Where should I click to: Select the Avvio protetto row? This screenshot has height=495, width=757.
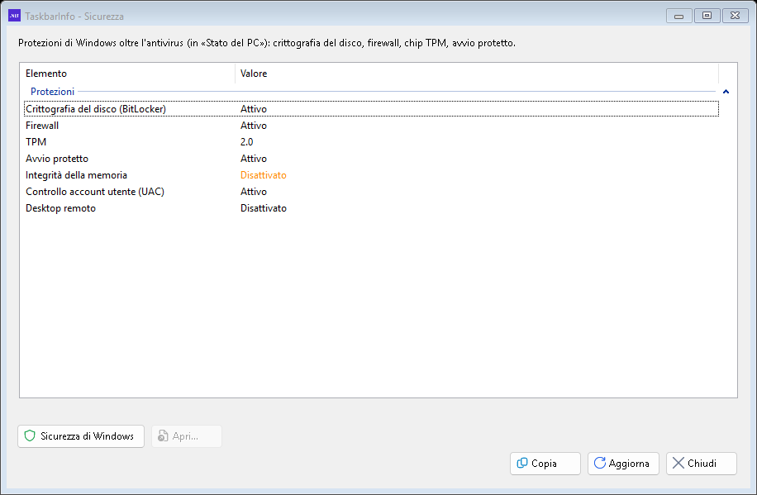pos(371,159)
